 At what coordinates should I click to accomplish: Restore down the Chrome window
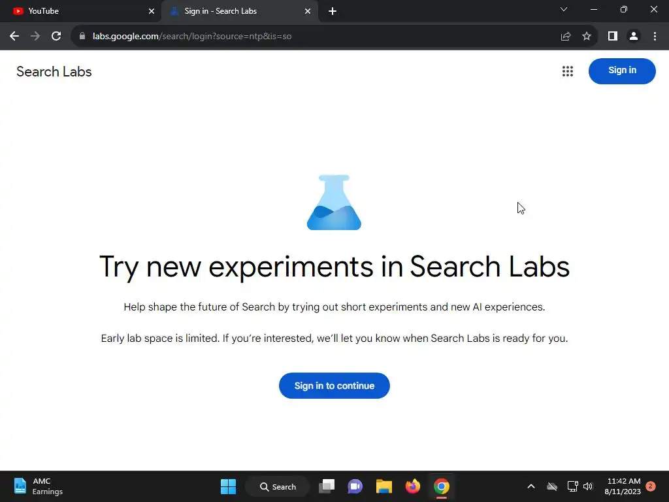624,9
